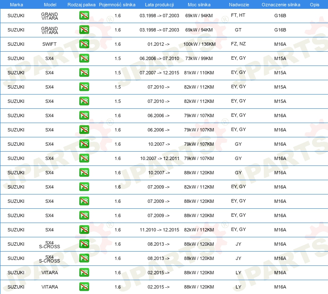This screenshot has height=294, width=328.
Task: Click G16B engine code in GT row
Action: [280, 30]
